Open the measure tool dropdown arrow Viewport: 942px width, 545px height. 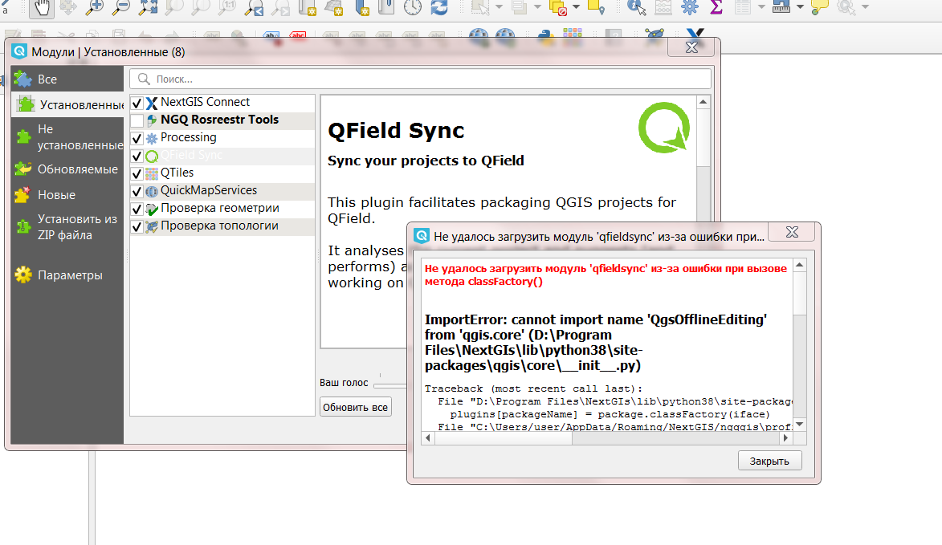(x=800, y=7)
